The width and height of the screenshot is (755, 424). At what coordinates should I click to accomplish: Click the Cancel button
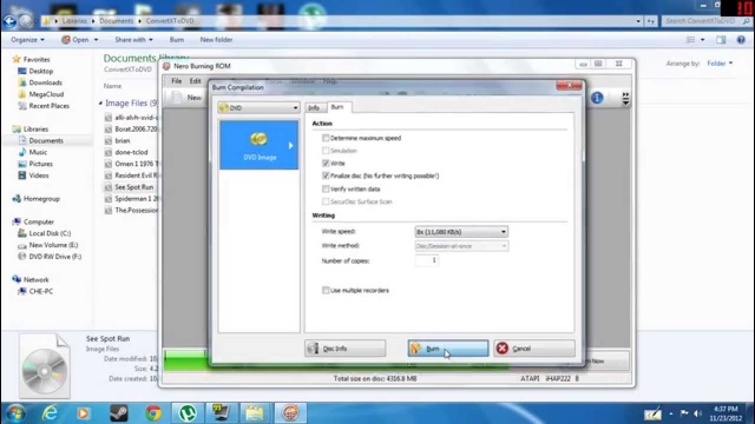click(534, 349)
